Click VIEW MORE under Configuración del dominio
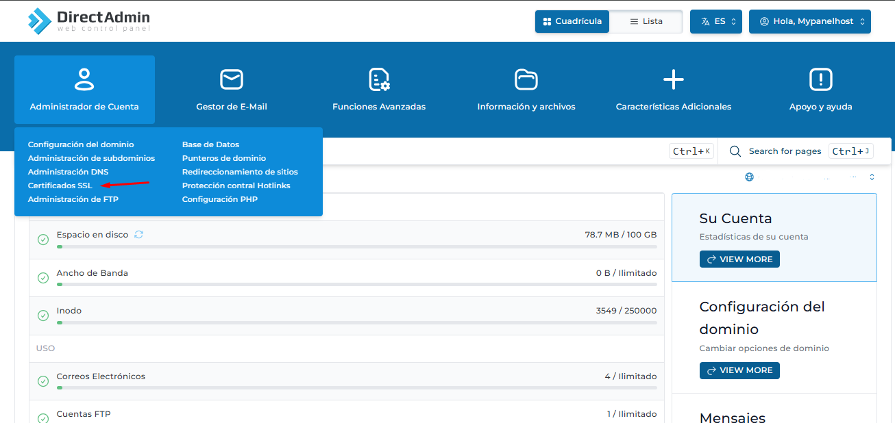This screenshot has width=895, height=423. tap(739, 370)
